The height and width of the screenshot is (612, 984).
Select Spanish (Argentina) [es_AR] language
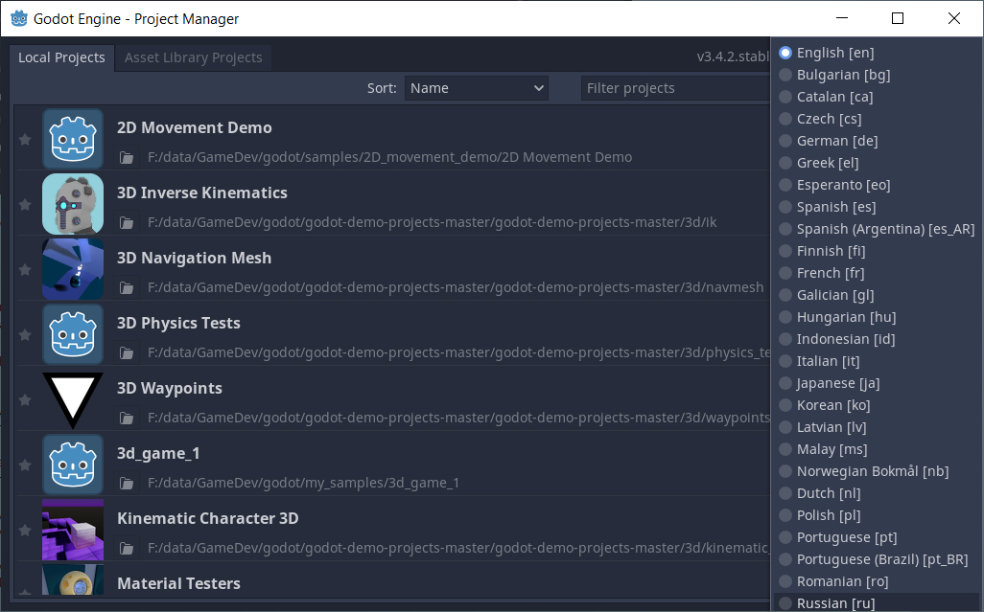click(x=878, y=229)
